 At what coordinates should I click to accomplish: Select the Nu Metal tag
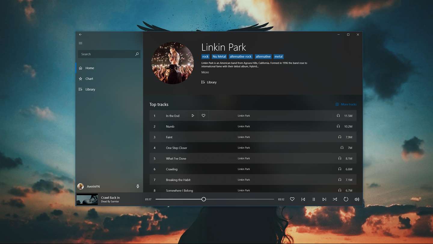(219, 57)
